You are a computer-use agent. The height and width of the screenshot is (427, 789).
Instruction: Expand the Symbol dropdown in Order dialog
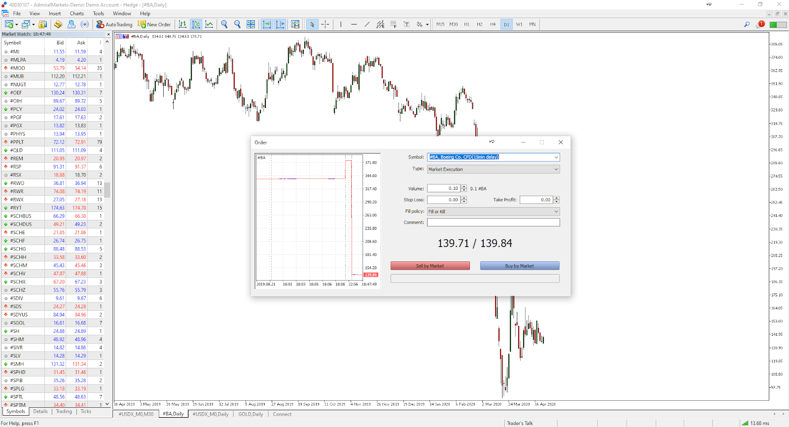556,157
